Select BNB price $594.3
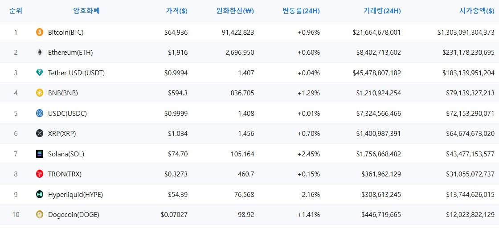The width and height of the screenshot is (499, 229). pos(178,93)
